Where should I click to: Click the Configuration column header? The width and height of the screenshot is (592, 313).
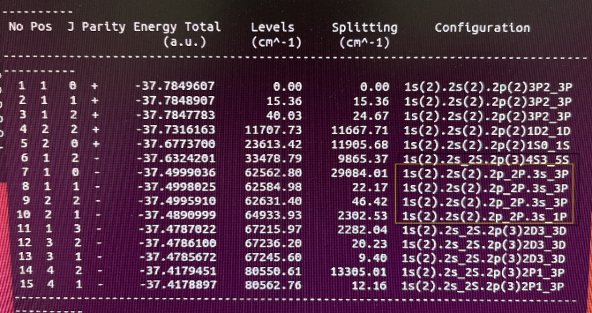[x=481, y=28]
